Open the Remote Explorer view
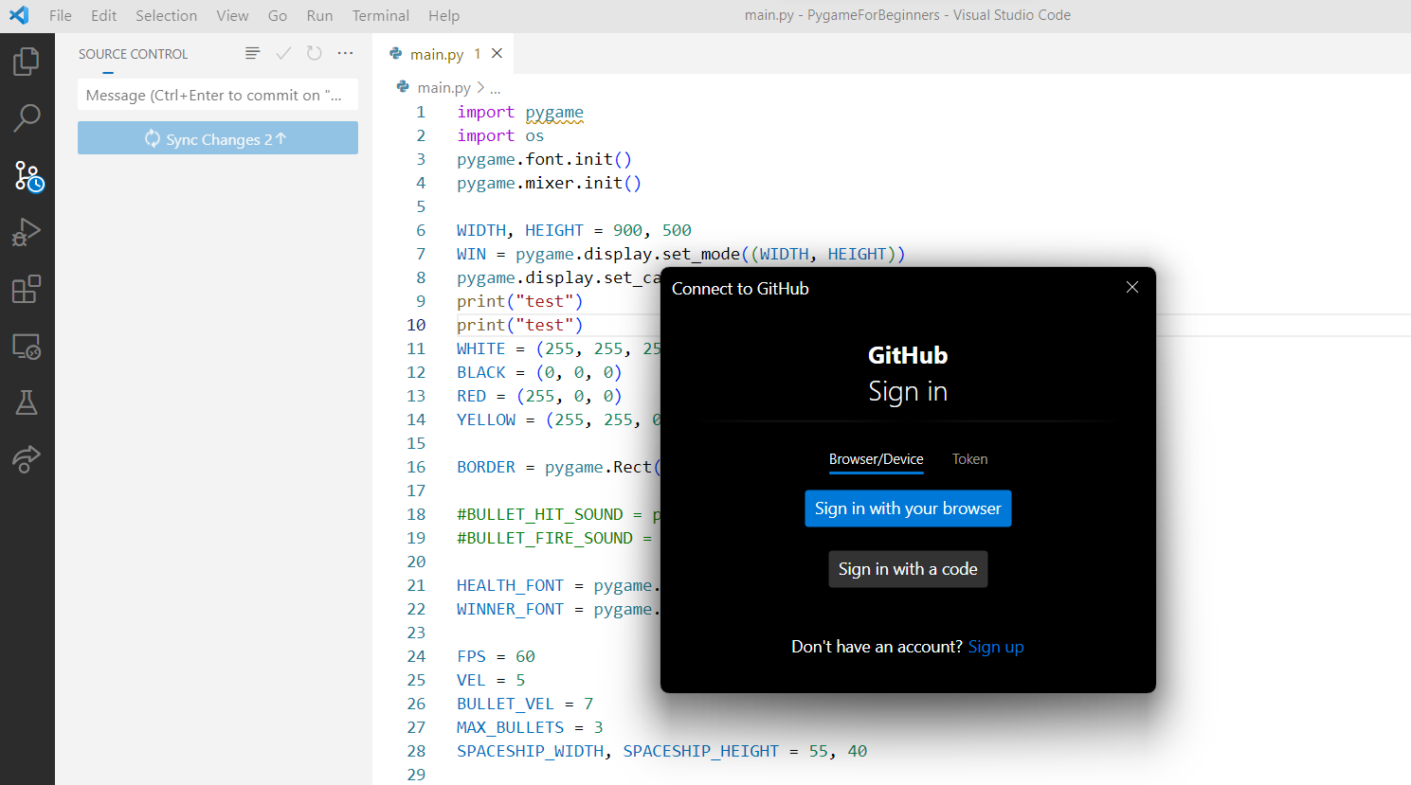Screen dimensions: 1411x785 (x=27, y=347)
